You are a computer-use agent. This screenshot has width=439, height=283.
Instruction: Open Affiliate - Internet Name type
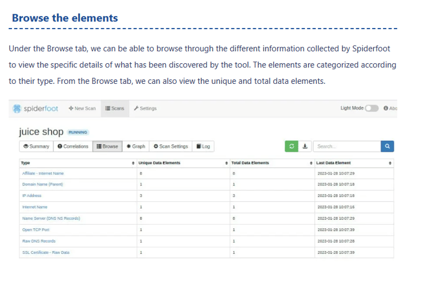(x=43, y=173)
